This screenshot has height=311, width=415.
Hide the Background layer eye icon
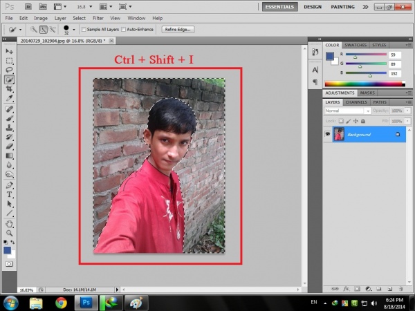click(x=328, y=134)
